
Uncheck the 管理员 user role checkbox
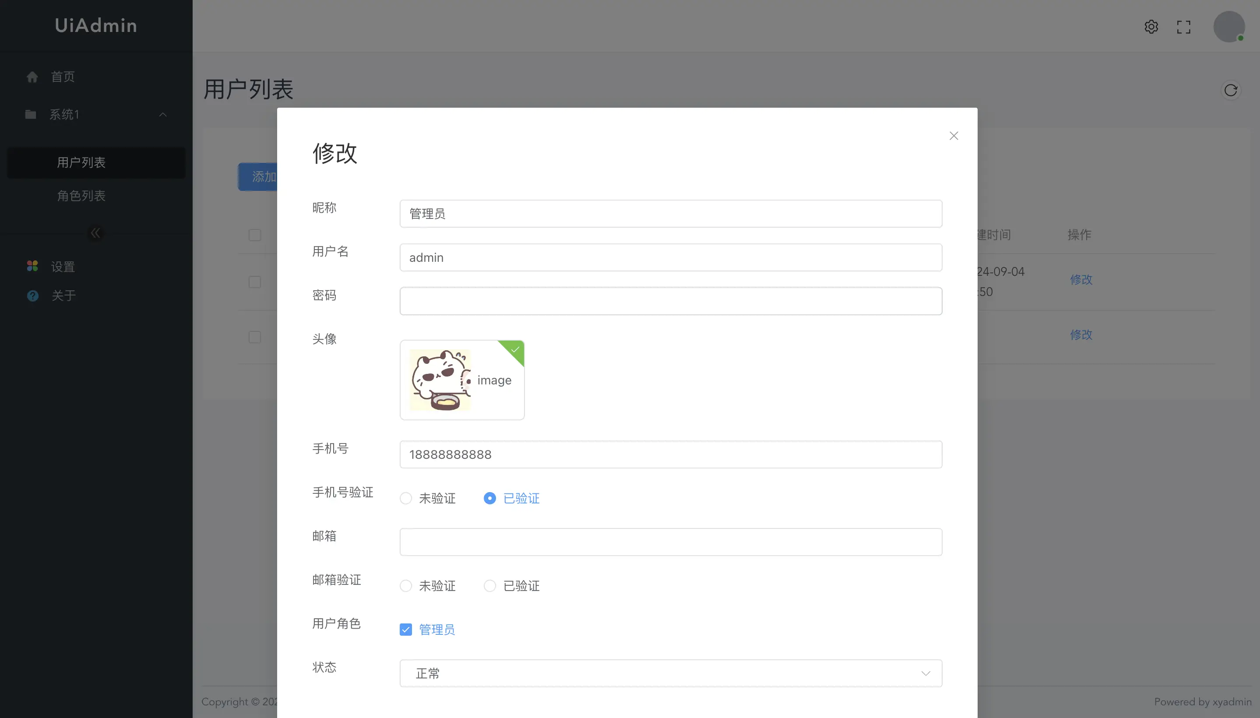(406, 630)
